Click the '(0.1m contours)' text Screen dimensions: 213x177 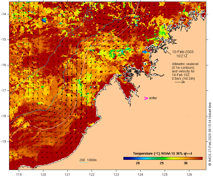point(183,68)
